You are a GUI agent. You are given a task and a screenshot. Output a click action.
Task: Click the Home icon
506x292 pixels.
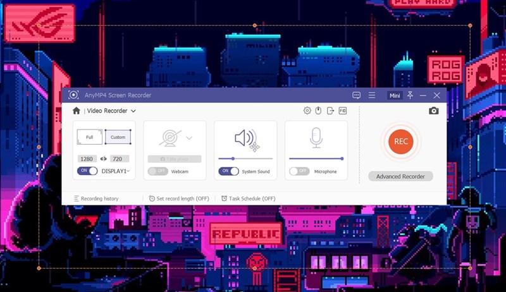click(x=77, y=111)
